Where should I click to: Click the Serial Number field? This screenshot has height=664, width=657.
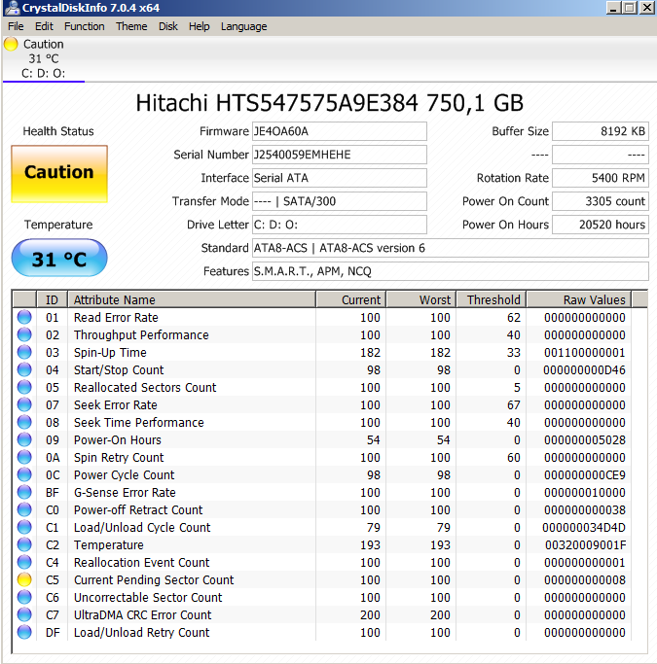[x=340, y=155]
